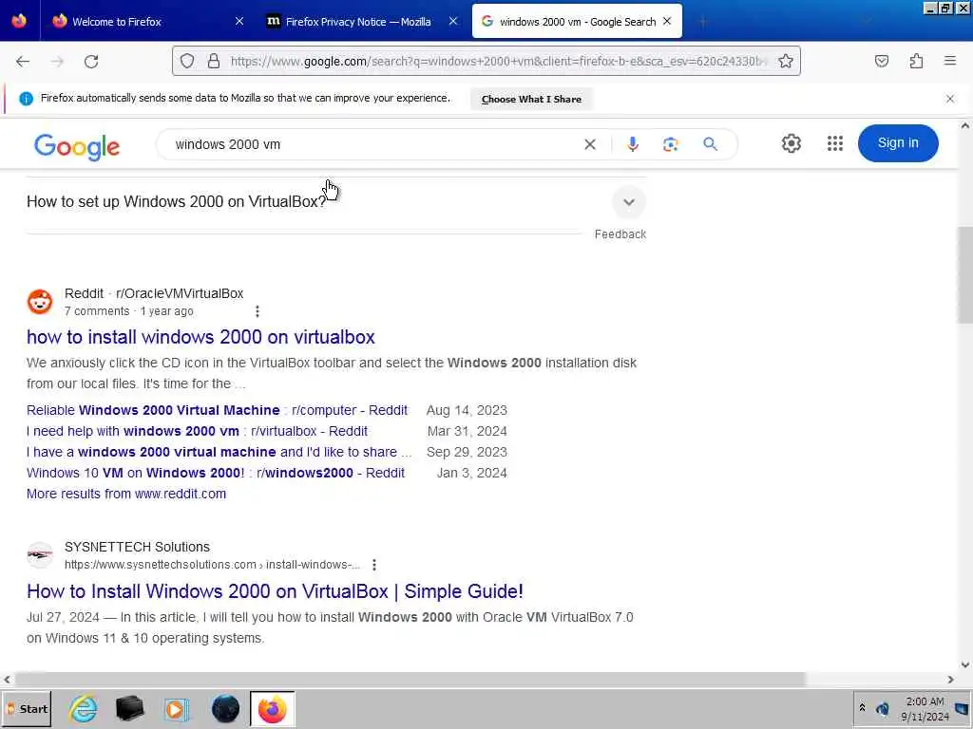Open how to install windows 2000 on virtualbox
This screenshot has height=729, width=973.
200,337
